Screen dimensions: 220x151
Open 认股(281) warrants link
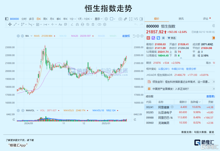(164, 69)
